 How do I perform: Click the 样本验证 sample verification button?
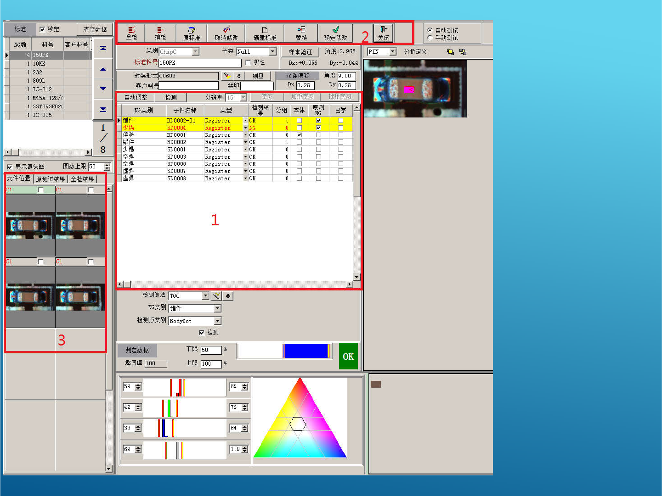coord(300,52)
